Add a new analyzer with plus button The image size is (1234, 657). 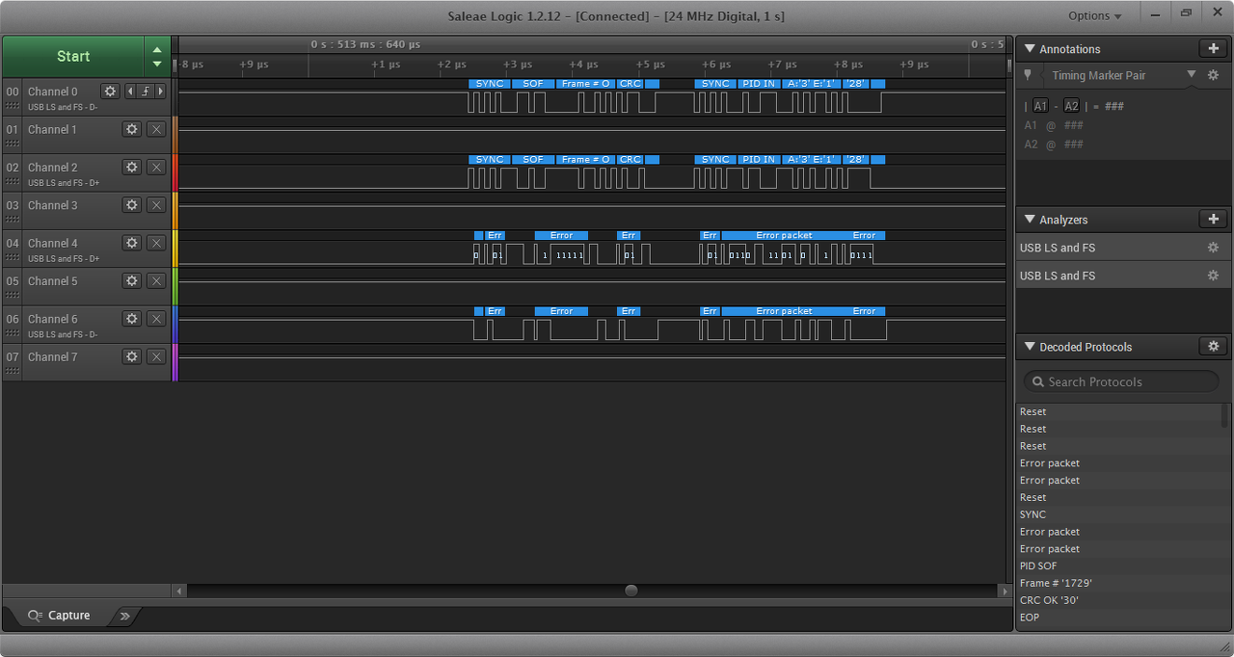click(x=1213, y=219)
